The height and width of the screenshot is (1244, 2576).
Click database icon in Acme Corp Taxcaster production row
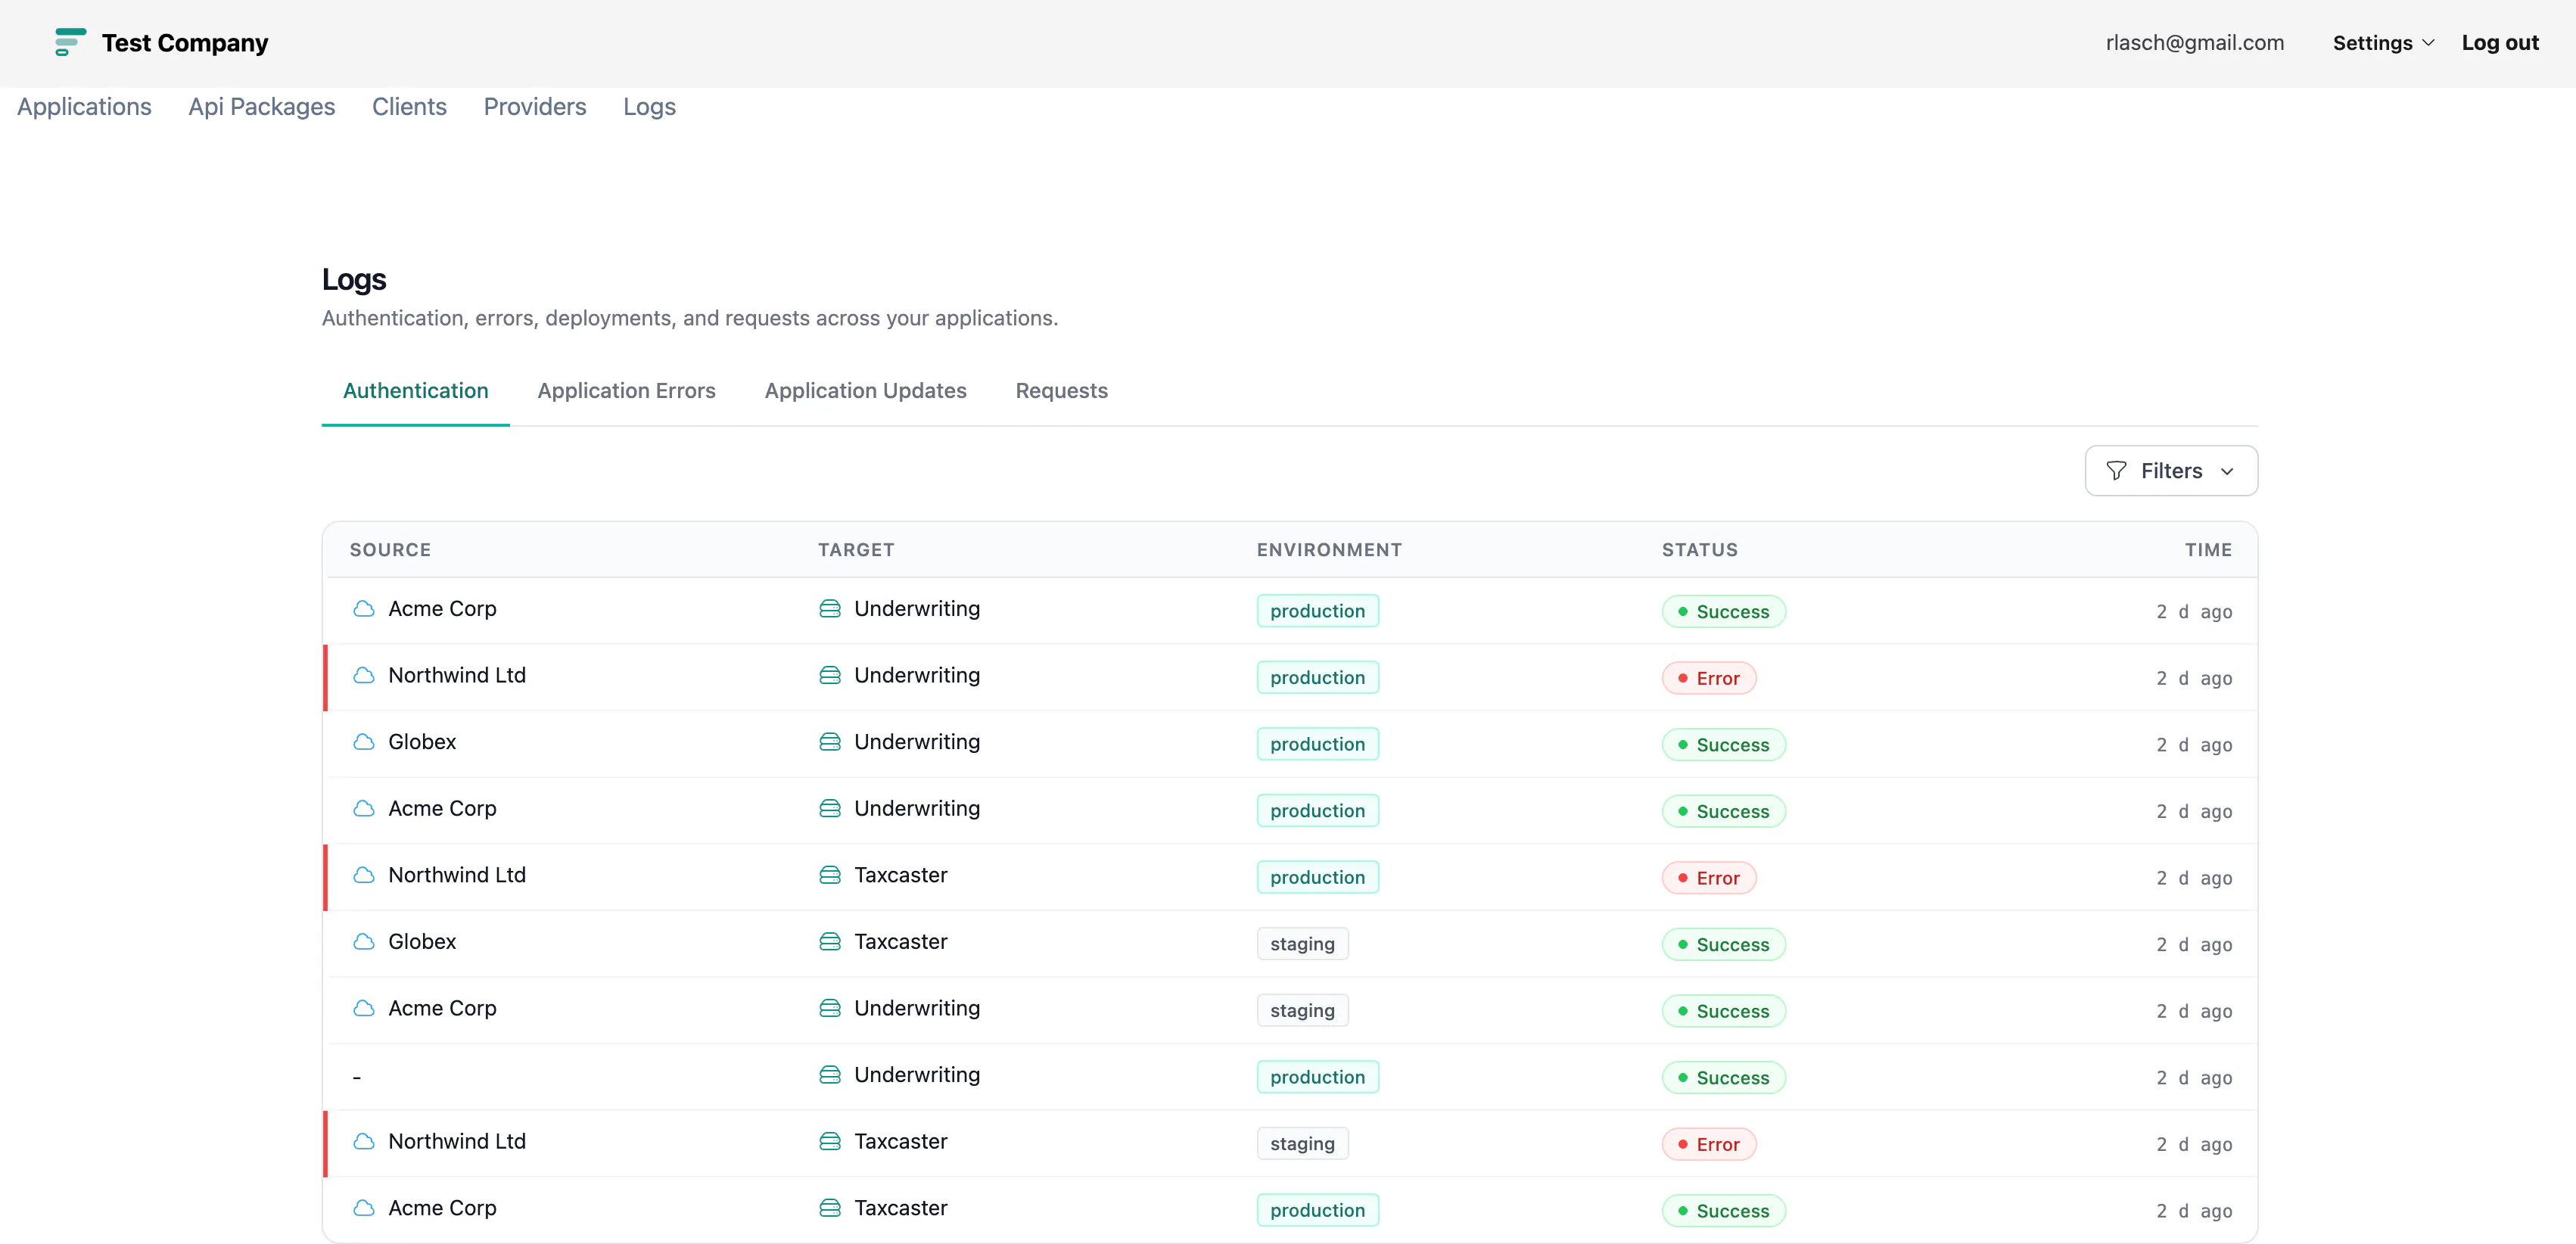point(830,1208)
